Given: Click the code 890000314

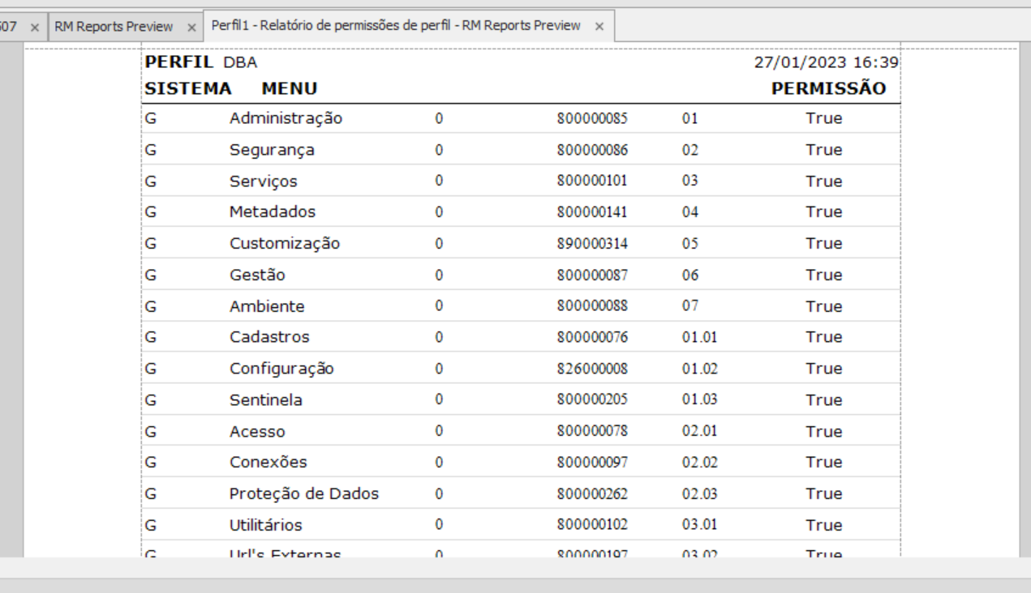Looking at the screenshot, I should (x=592, y=244).
